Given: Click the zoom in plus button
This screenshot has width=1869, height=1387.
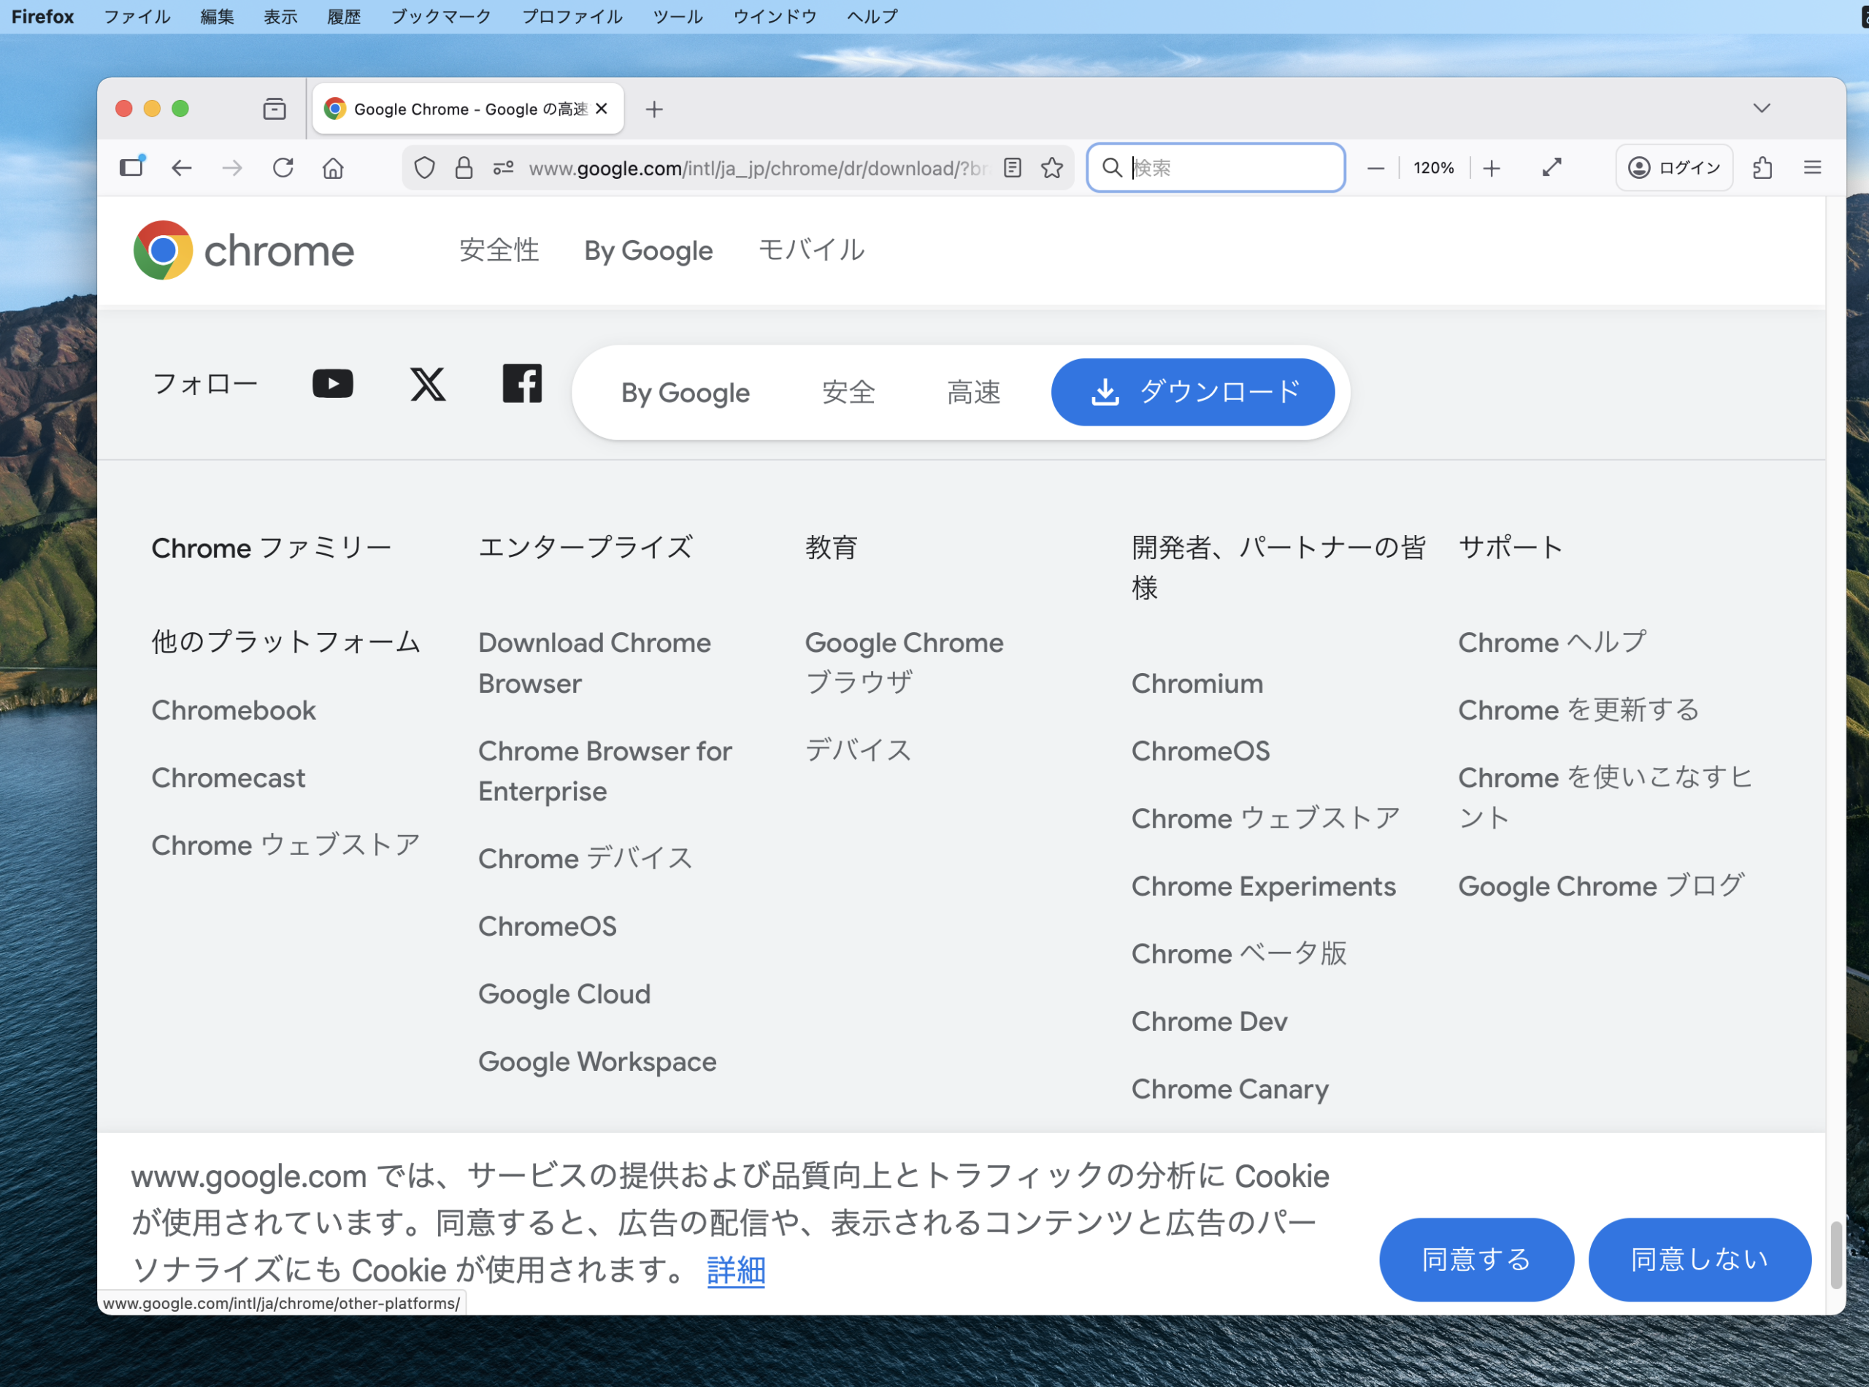Looking at the screenshot, I should (1491, 168).
